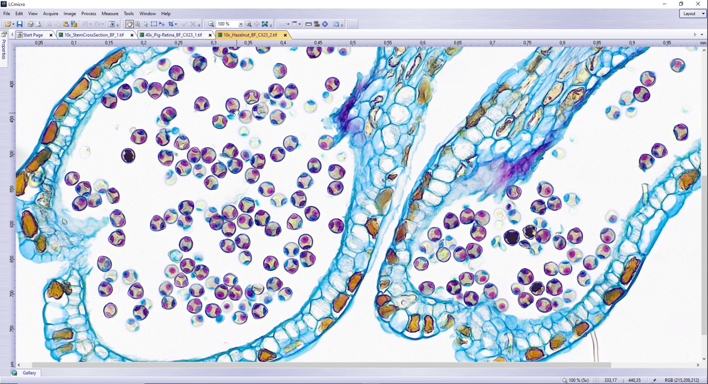The image size is (708, 384).
Task: Click the zoom out magnifier icon
Action: pyautogui.click(x=211, y=24)
